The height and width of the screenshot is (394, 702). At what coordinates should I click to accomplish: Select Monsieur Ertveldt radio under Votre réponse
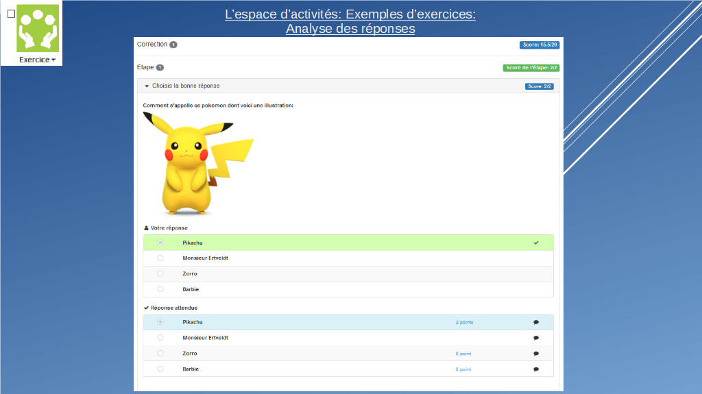(x=160, y=258)
